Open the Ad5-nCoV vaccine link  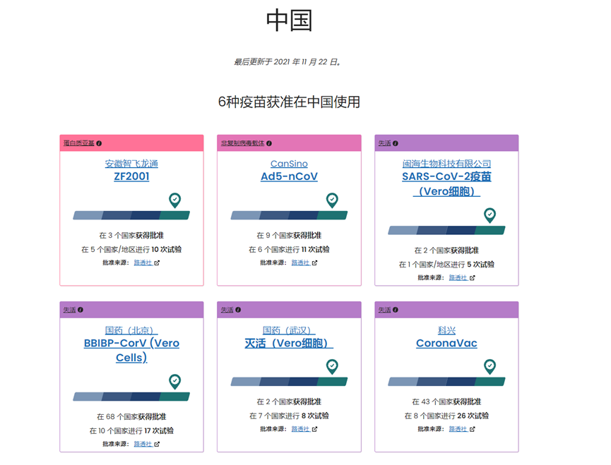click(x=289, y=176)
